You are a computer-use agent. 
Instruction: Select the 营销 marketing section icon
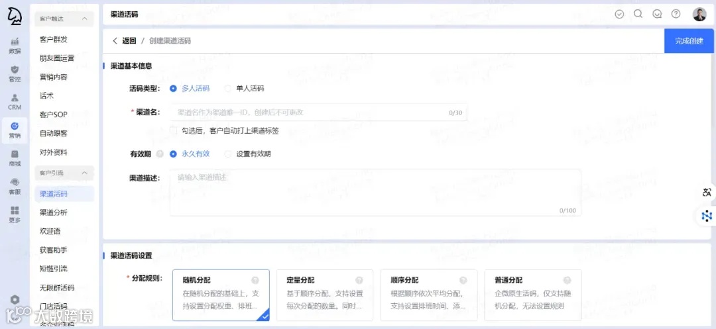point(15,130)
